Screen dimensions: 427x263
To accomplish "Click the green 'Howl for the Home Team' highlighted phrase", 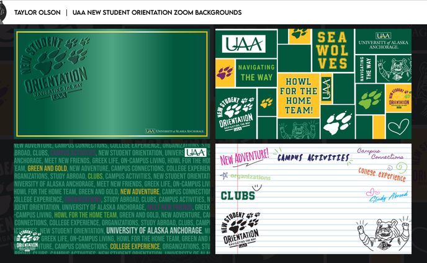I will pos(86,215).
